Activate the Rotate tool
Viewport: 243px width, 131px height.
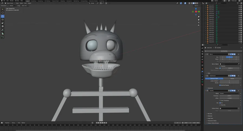[3, 20]
